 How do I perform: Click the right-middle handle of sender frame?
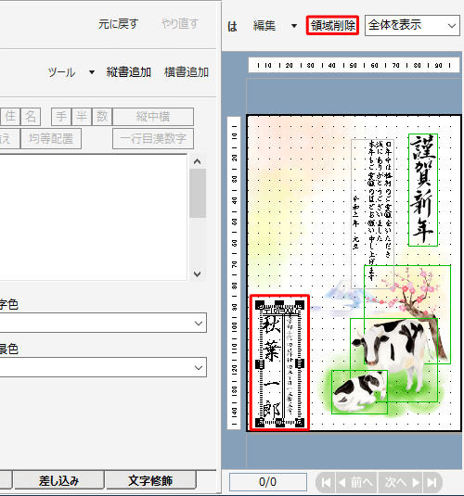[x=300, y=363]
